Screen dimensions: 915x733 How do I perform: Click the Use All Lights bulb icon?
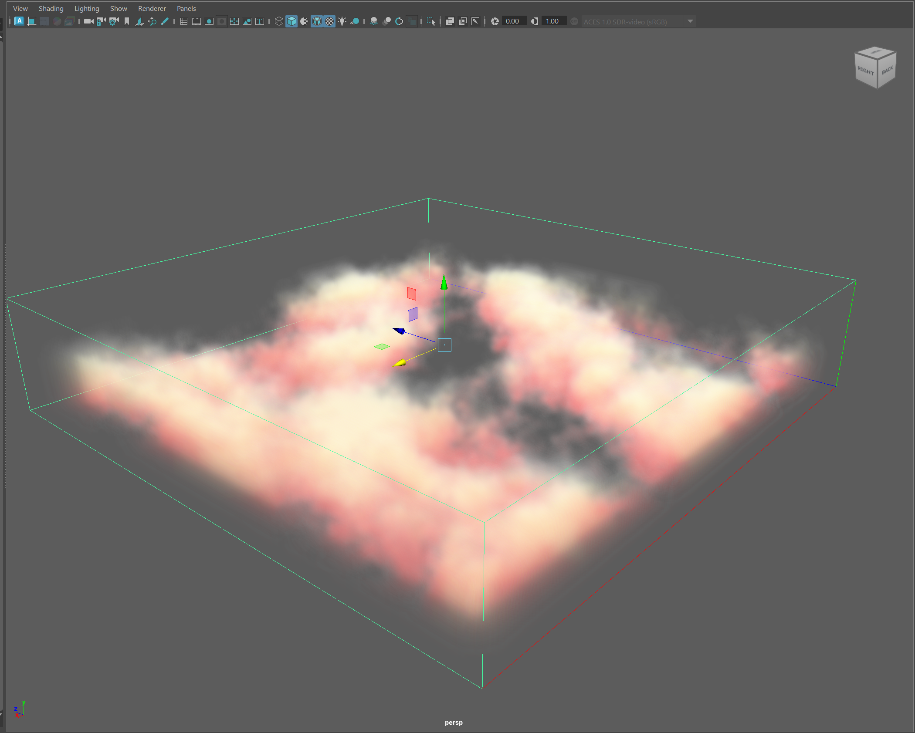[342, 21]
